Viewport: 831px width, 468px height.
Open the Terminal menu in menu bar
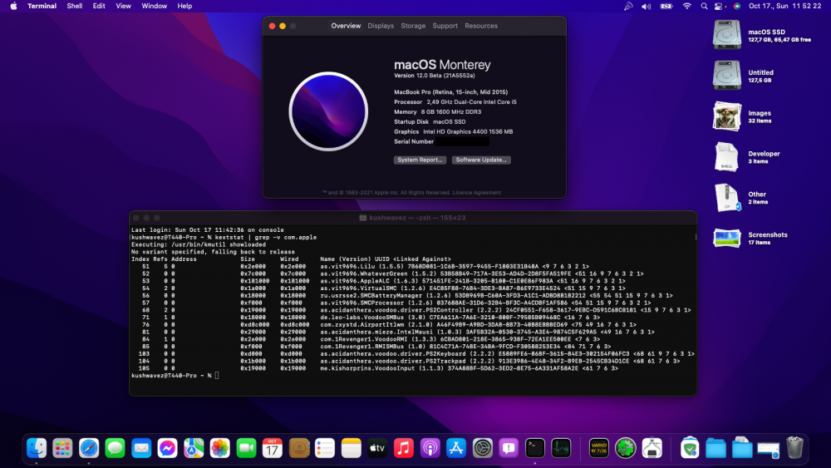42,6
